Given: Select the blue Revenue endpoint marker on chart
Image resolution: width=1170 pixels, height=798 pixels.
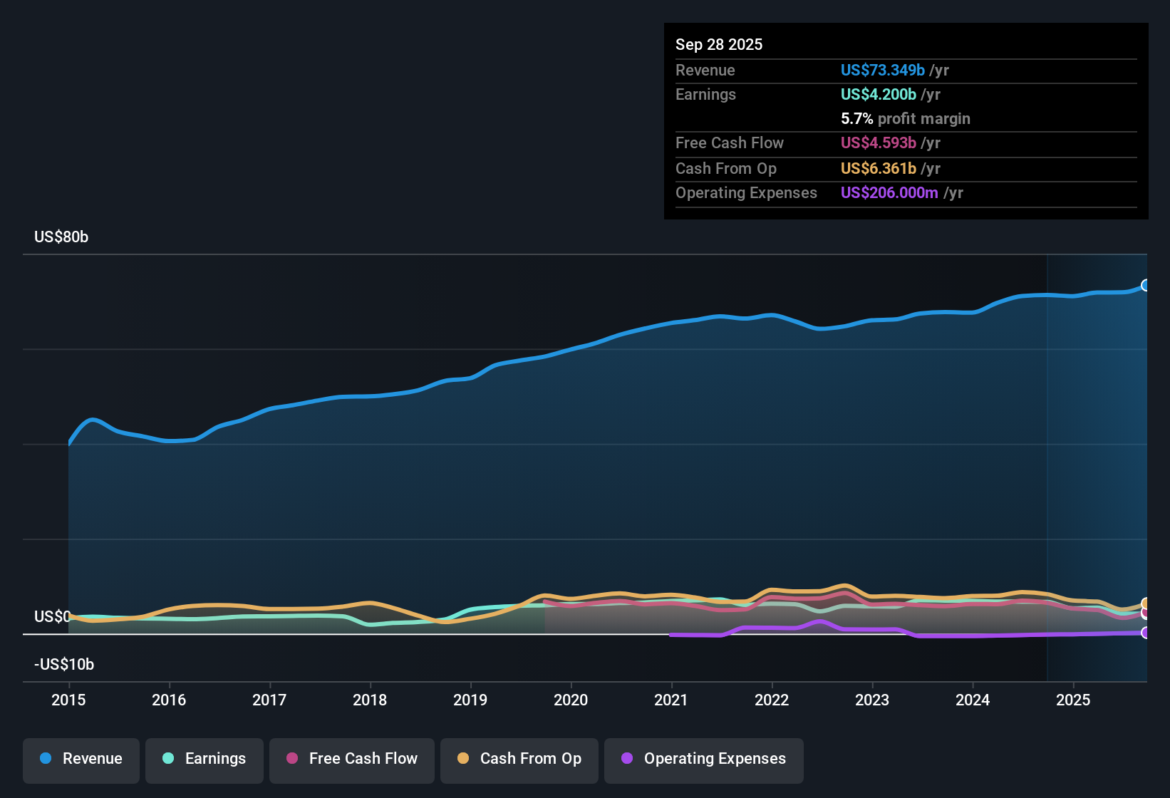Looking at the screenshot, I should [1146, 285].
